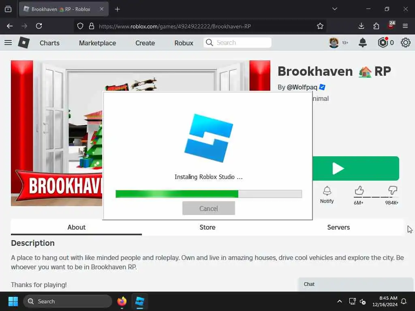Click the like-to-dislike ratio bar
This screenshot has width=415, height=311.
click(x=376, y=197)
